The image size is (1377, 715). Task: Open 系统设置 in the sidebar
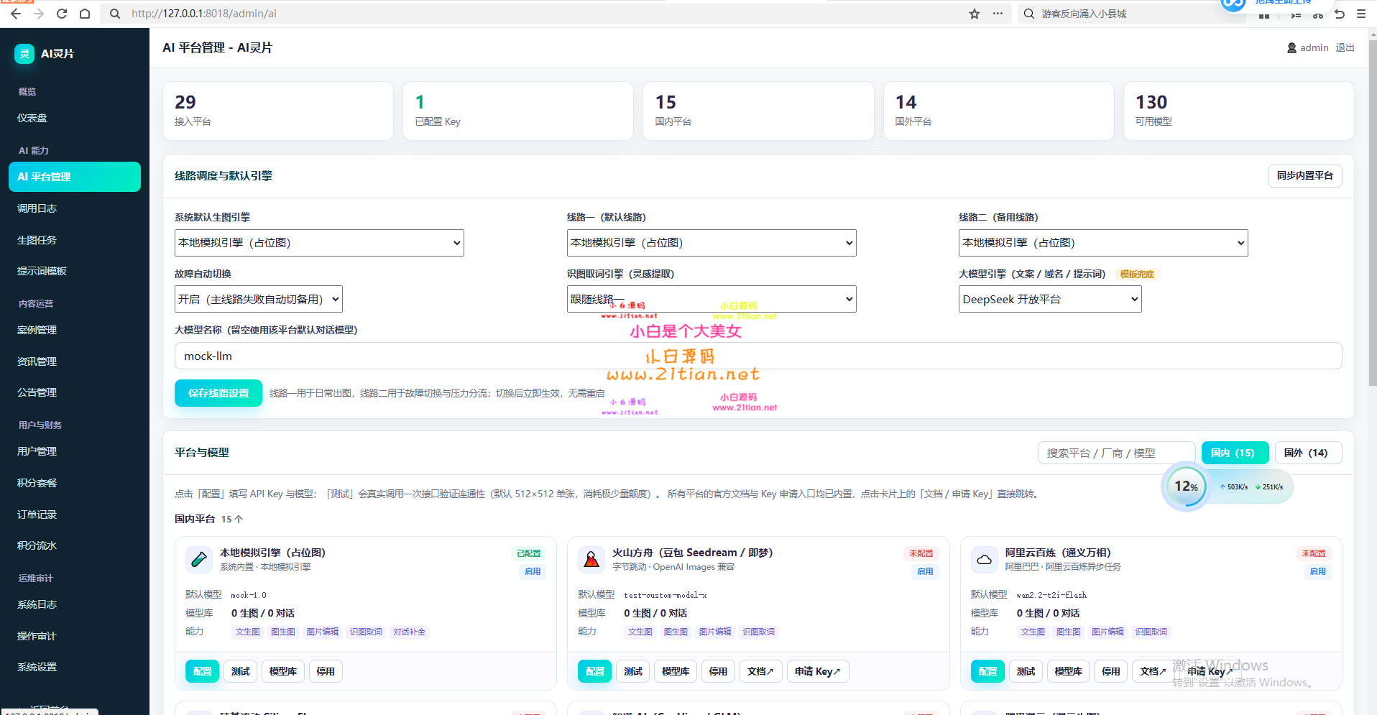75,667
